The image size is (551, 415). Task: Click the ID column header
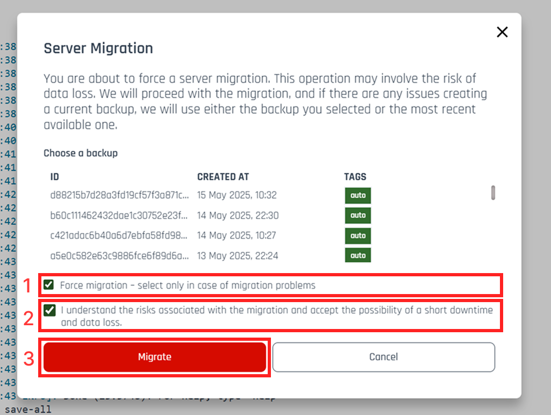[54, 177]
